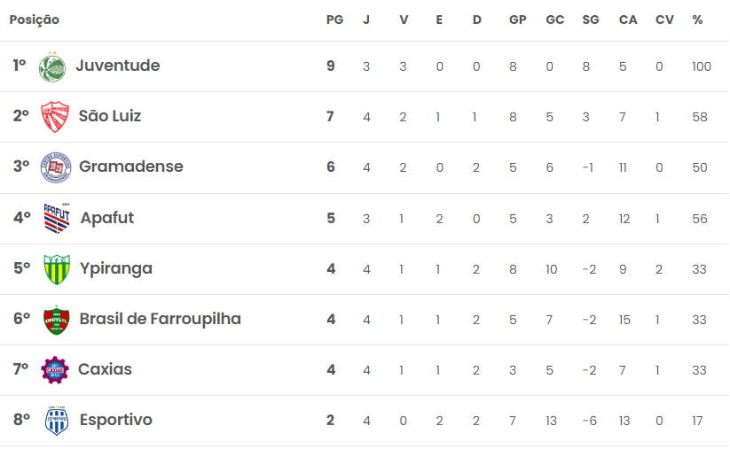Image resolution: width=730 pixels, height=449 pixels.
Task: Click the % column header
Action: 697,20
